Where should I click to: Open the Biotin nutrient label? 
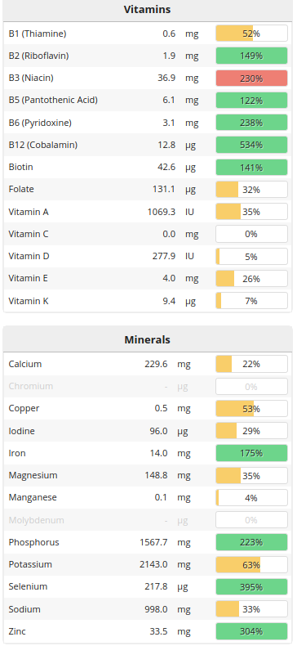tap(21, 167)
